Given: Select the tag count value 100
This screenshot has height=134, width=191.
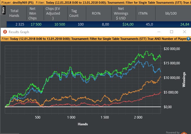Looking at the screenshot, I should tap(81, 24).
